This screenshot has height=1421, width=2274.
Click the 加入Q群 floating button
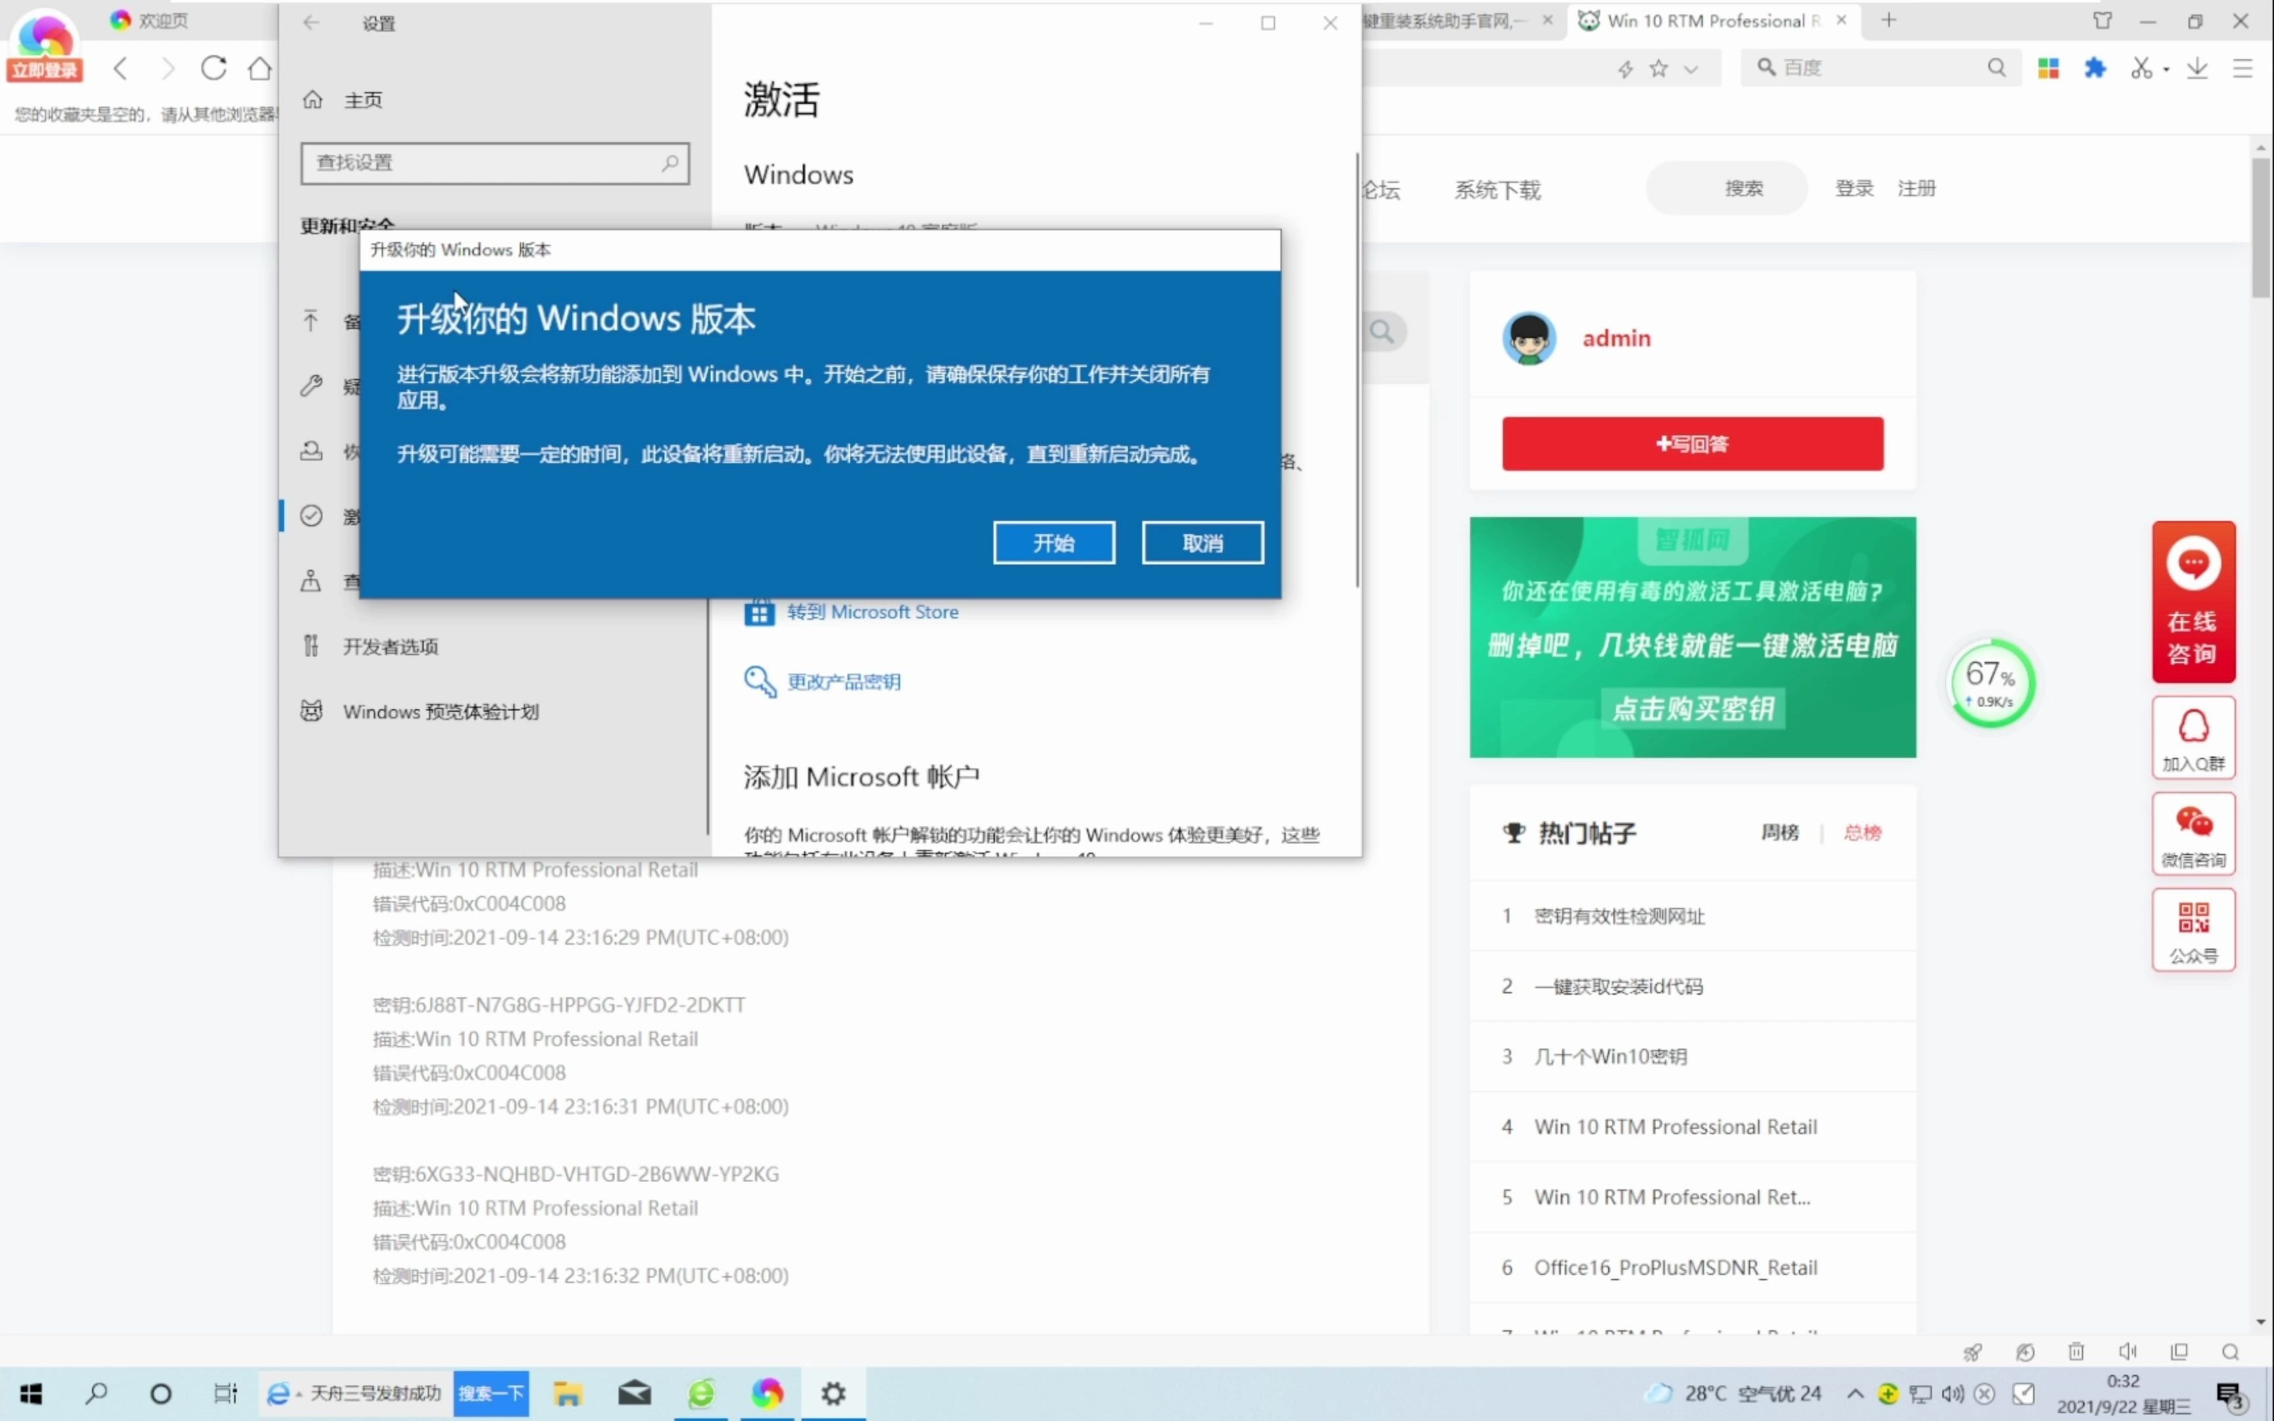[2193, 737]
